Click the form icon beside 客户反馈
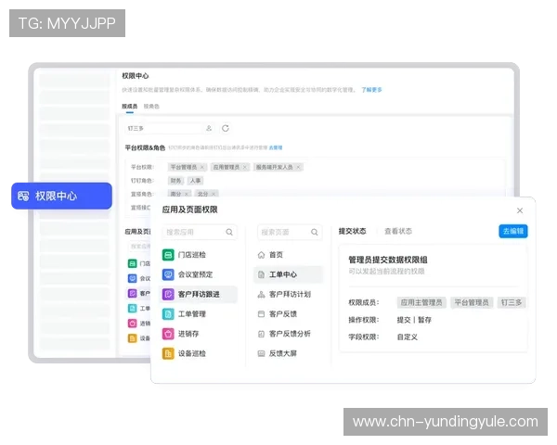 pyautogui.click(x=261, y=314)
